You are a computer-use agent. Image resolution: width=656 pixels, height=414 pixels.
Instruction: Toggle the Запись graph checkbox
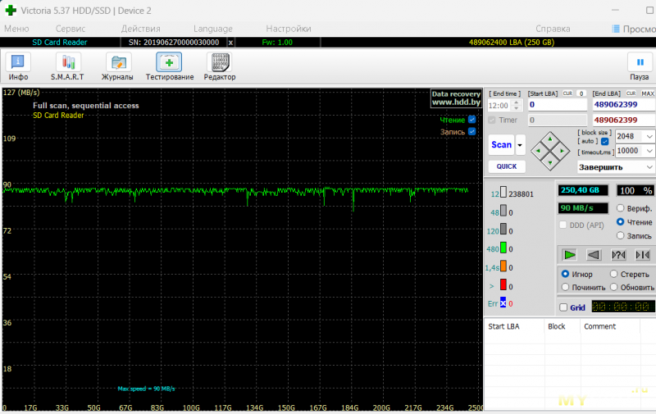pyautogui.click(x=472, y=131)
